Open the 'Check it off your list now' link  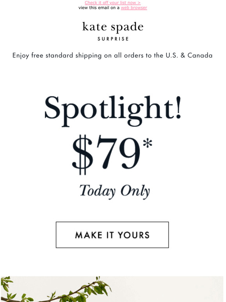pos(113,3)
